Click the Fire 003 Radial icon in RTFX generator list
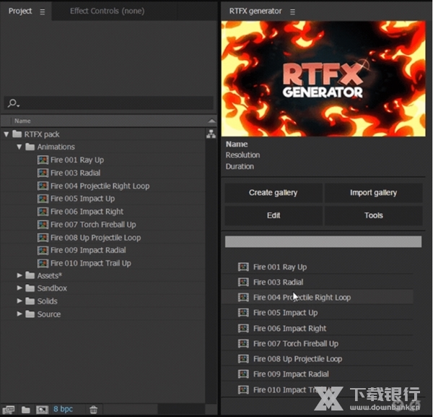The width and height of the screenshot is (433, 417). pos(243,282)
